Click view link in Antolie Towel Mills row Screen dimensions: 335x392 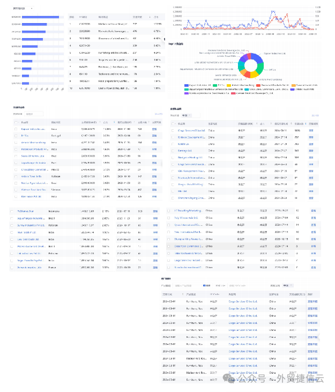[154, 176]
